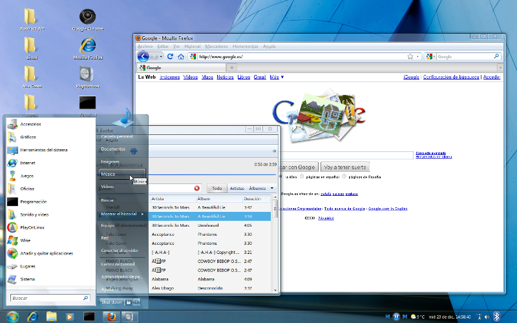This screenshot has width=517, height=323.
Task: Open a new tab with the plus button
Action: pyautogui.click(x=231, y=68)
